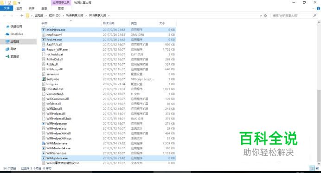The height and width of the screenshot is (173, 321).
Task: Select the wifidata.dll file name
Action: (x=54, y=104)
